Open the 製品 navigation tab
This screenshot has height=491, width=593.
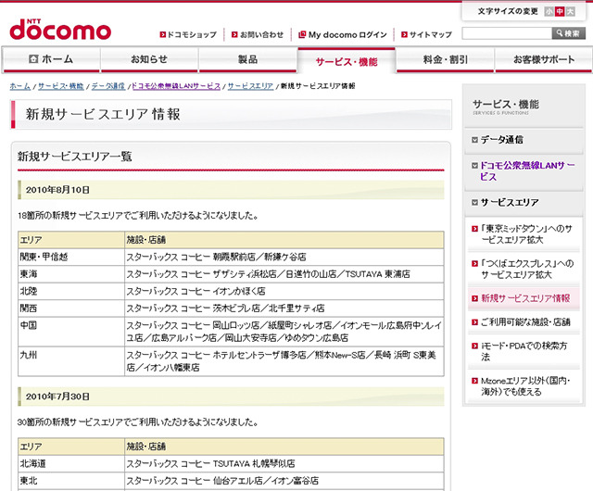[247, 59]
